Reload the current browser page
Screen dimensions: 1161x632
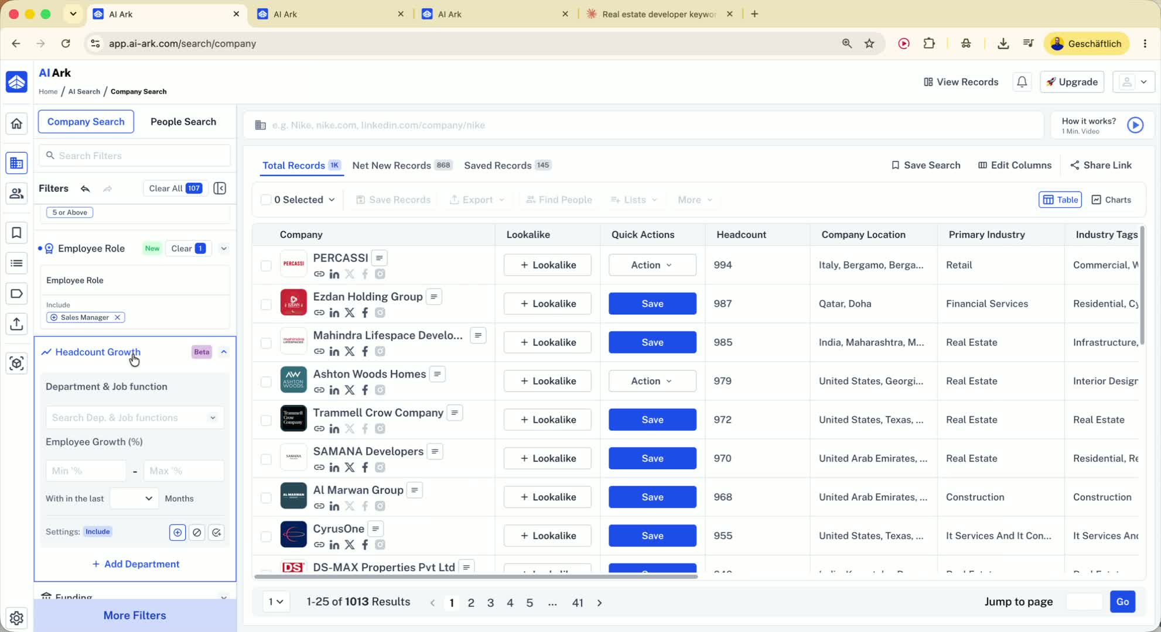(x=66, y=43)
